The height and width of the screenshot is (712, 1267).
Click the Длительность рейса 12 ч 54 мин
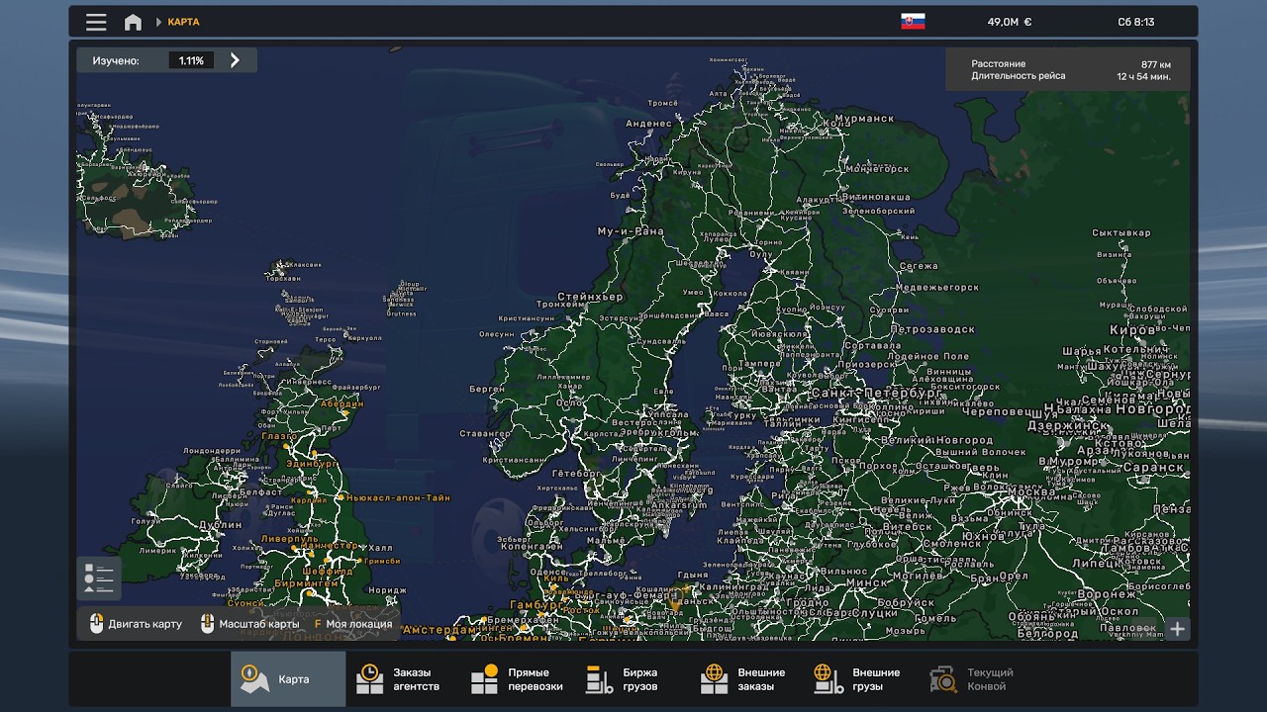pos(1070,76)
